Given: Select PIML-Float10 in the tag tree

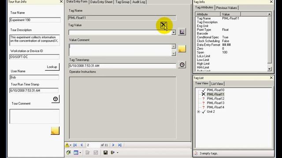Looking at the screenshot, I should click(215, 90).
